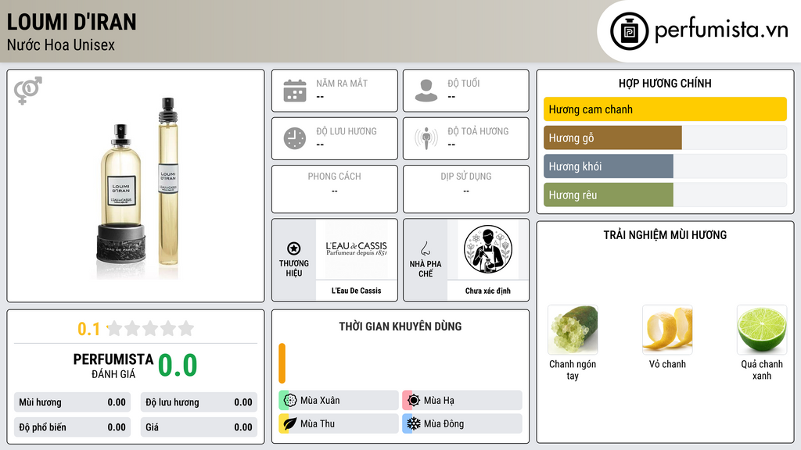Select the Mùa Đông season tag
801x450 pixels.
pos(462,423)
